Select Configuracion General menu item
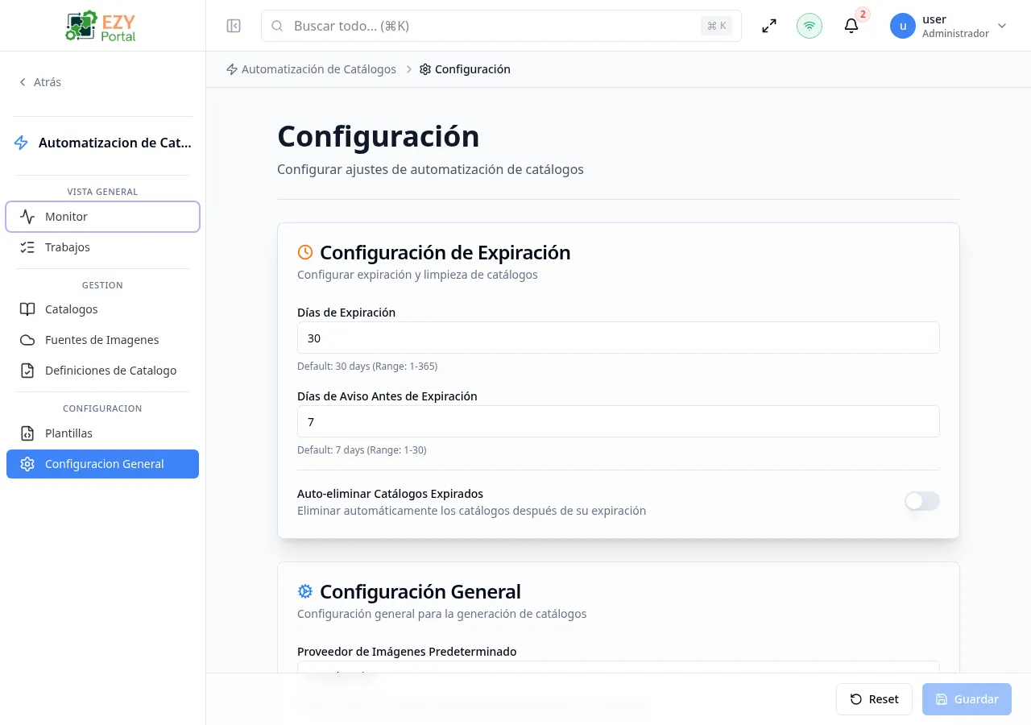1031x725 pixels. pyautogui.click(x=102, y=464)
